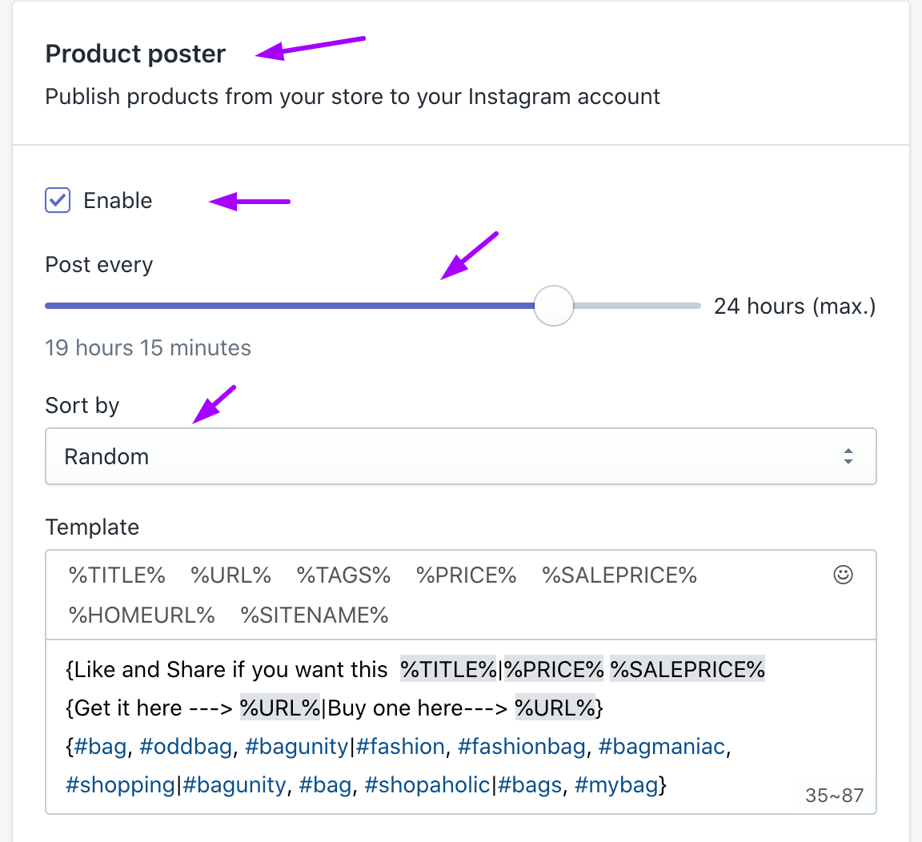Insert the %TAGS% template tag
The width and height of the screenshot is (922, 842).
point(343,575)
